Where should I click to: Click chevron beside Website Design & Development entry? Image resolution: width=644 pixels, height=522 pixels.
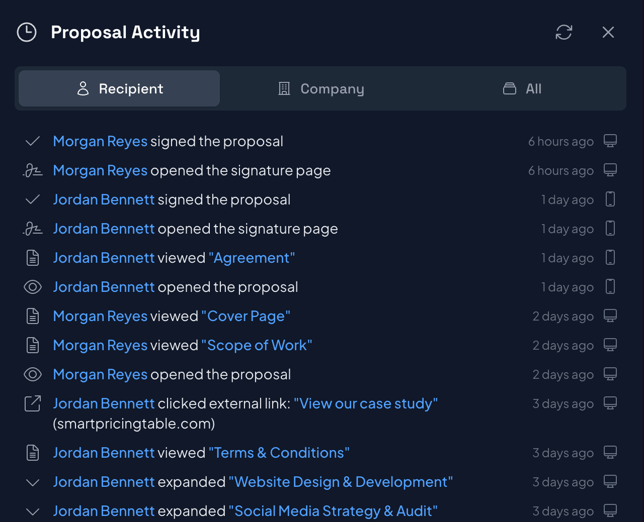click(33, 482)
